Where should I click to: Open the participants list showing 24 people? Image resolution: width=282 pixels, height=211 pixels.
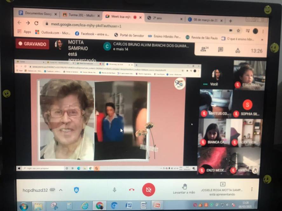[x=204, y=49]
